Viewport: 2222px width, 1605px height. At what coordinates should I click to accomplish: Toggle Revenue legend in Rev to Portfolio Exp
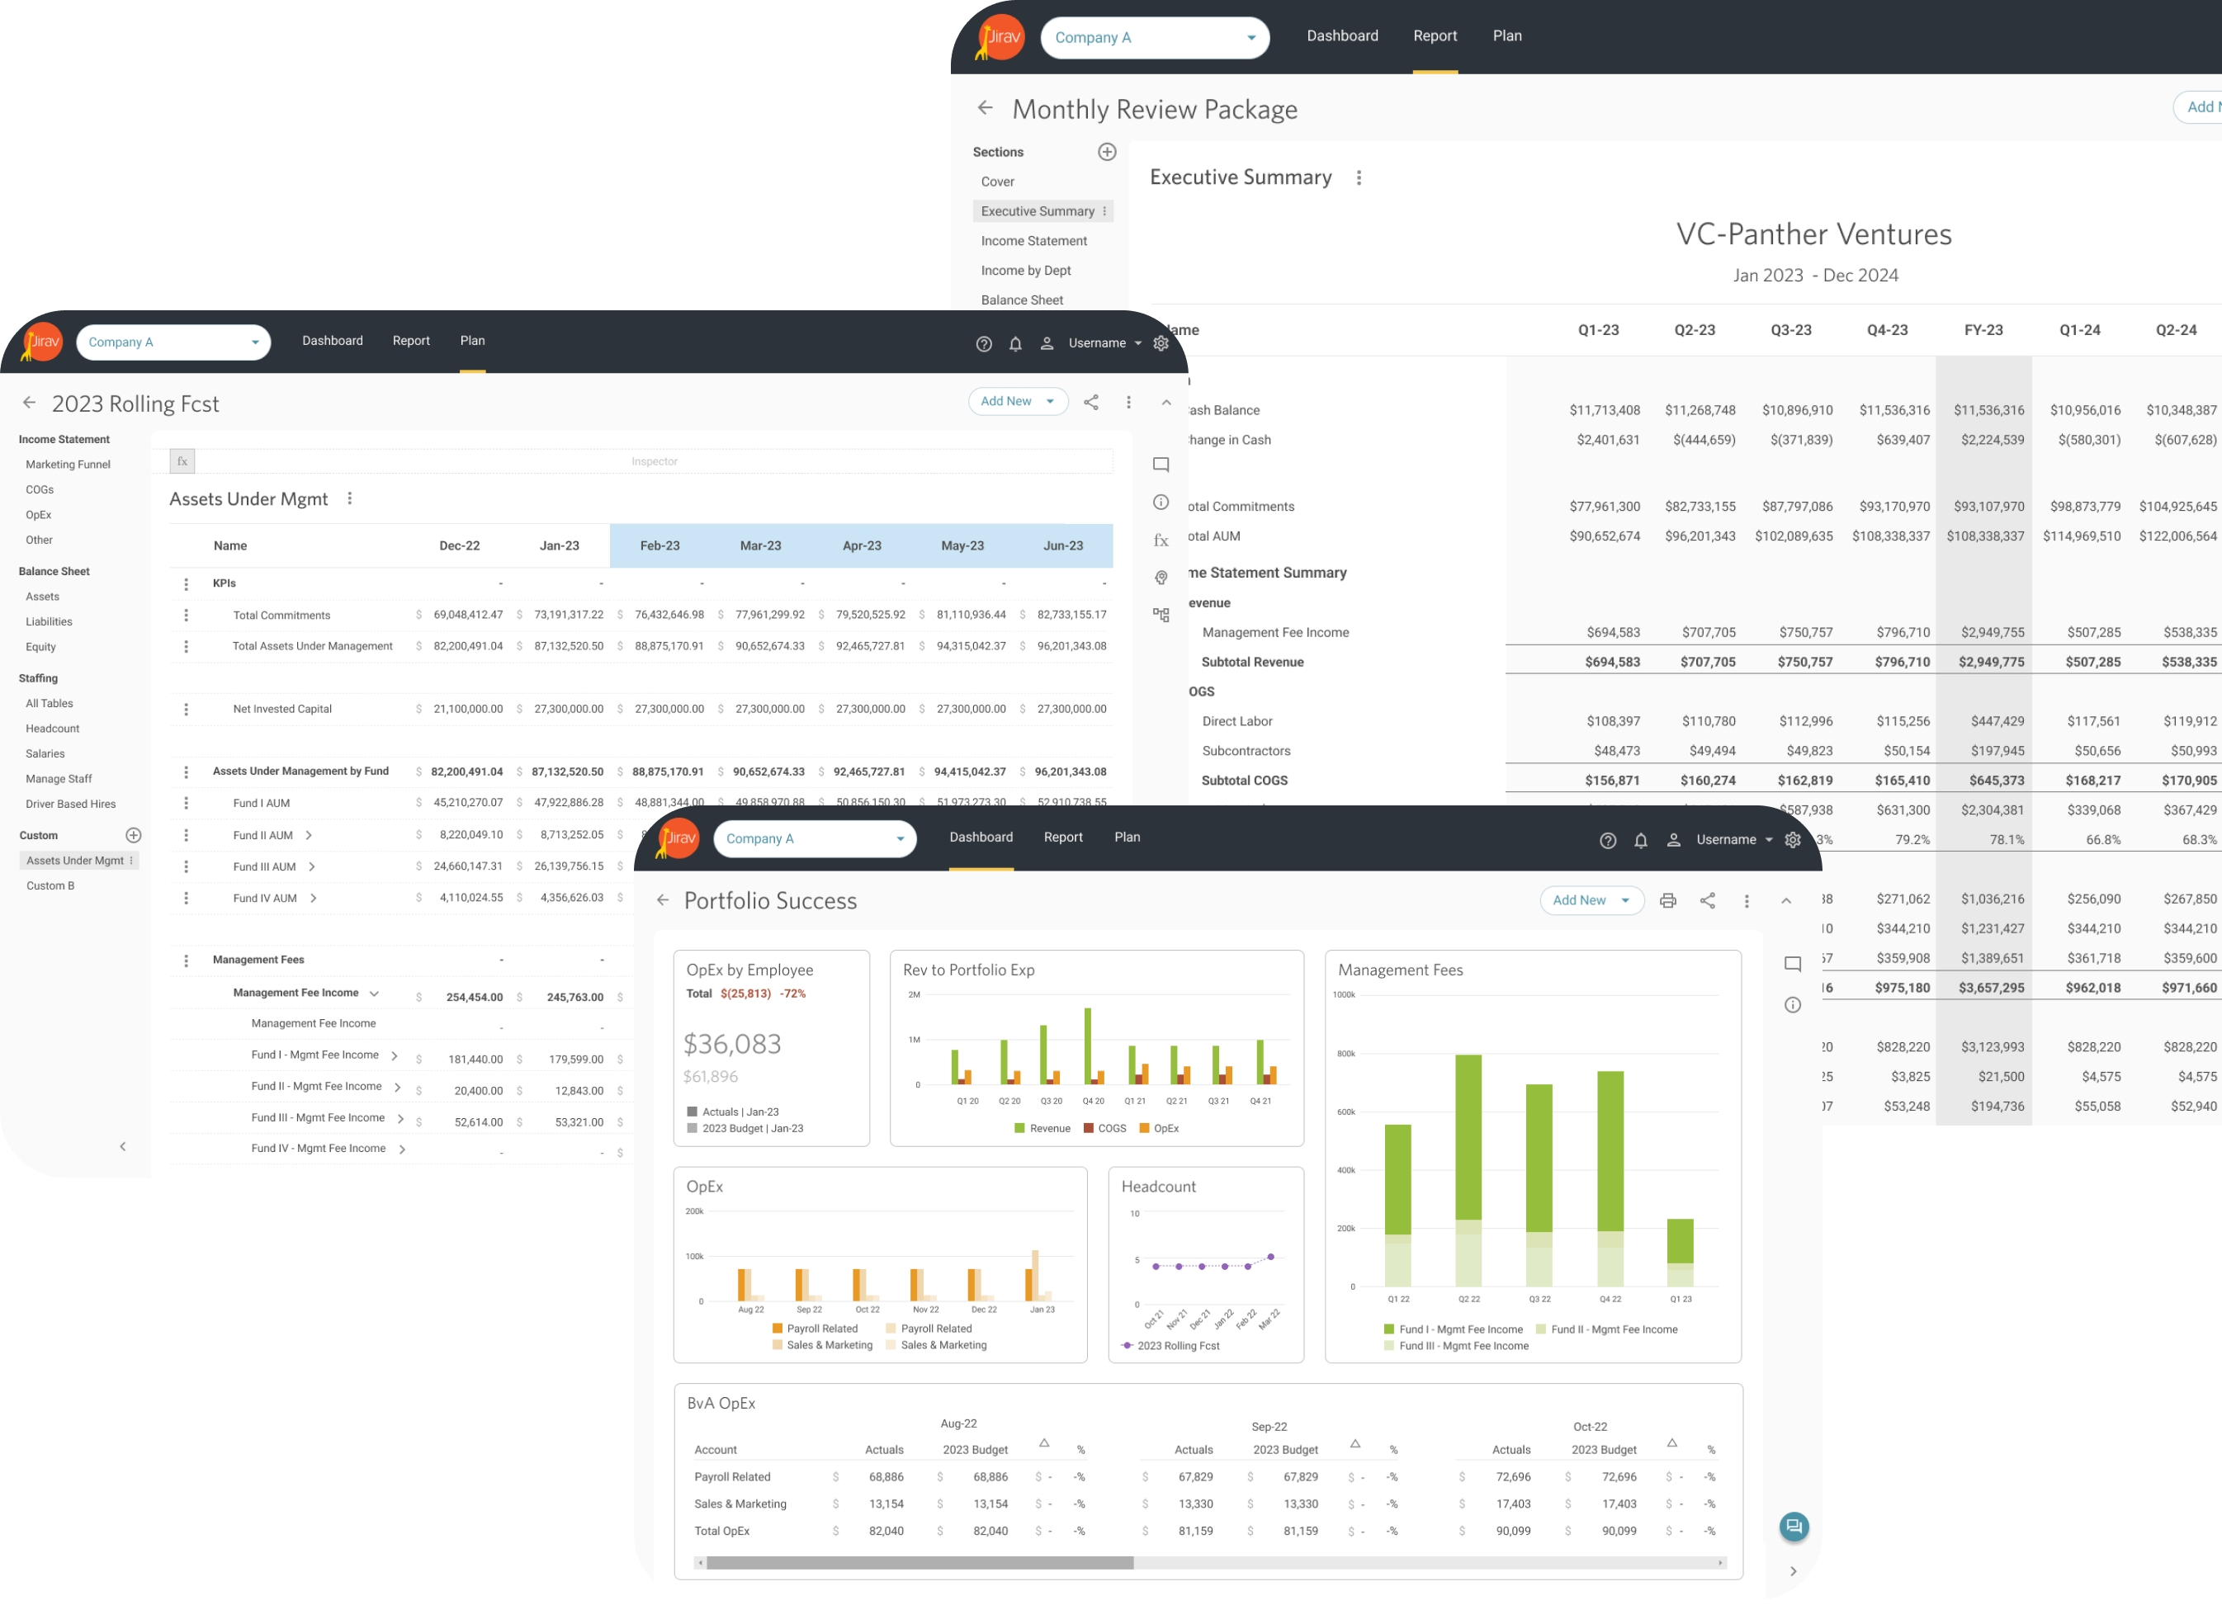pos(1042,1129)
